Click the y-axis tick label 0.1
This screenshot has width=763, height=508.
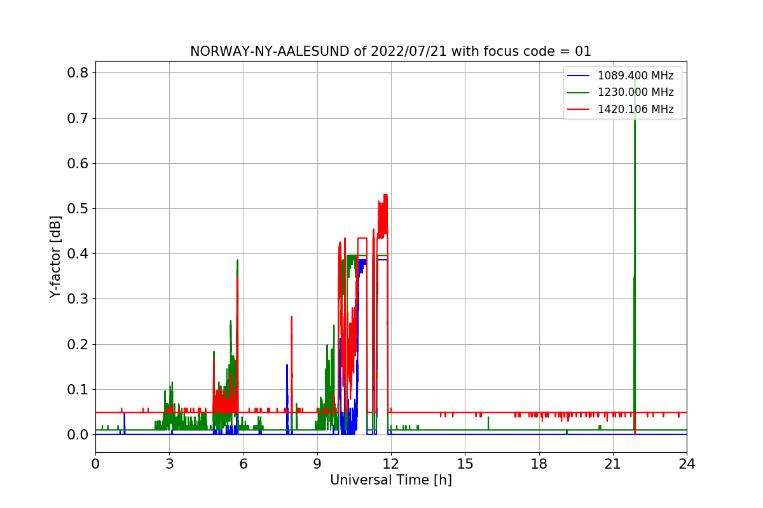pos(78,390)
